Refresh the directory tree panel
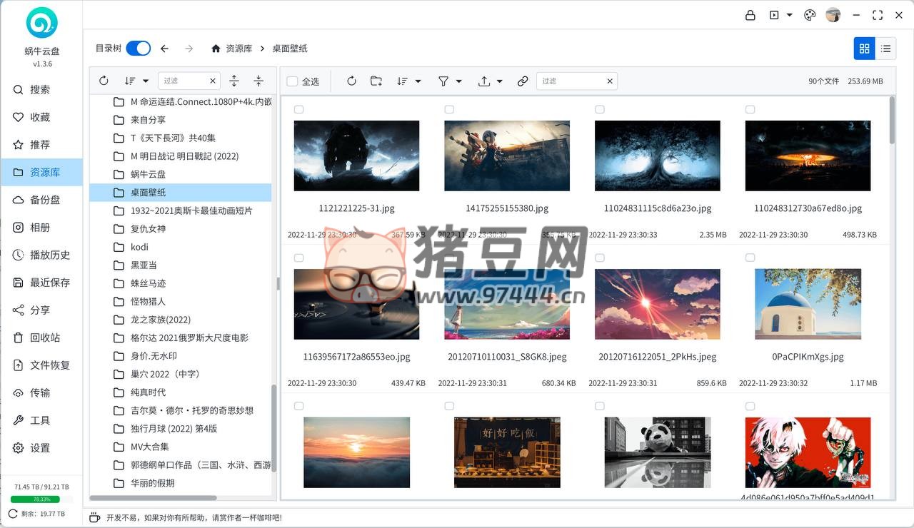 point(104,81)
